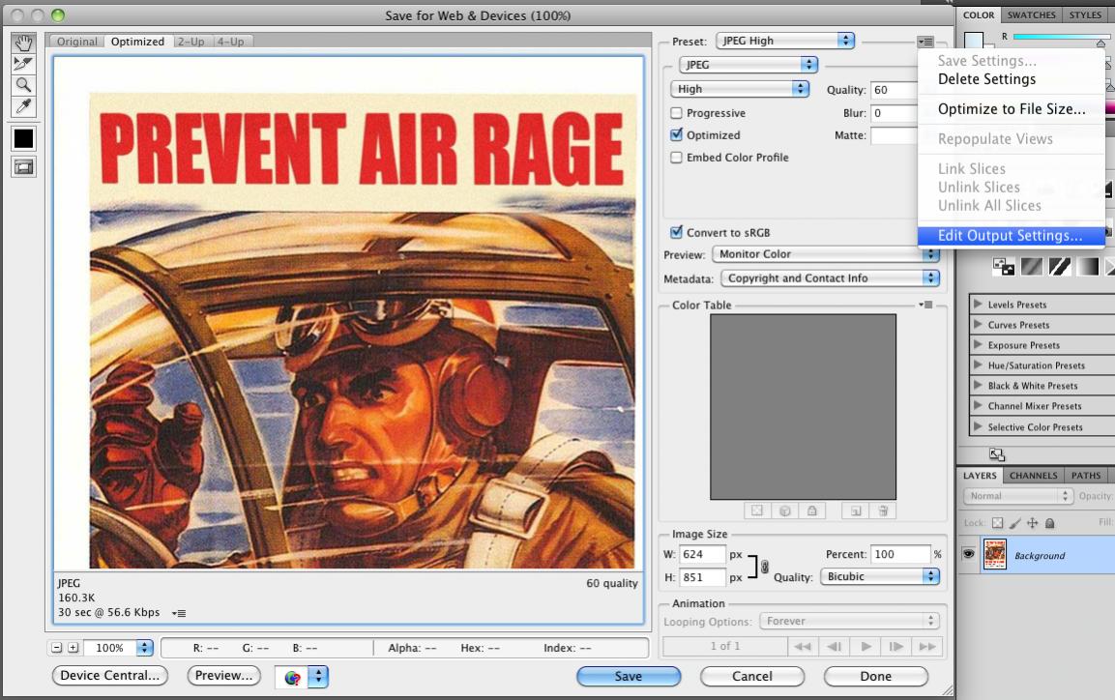Viewport: 1115px width, 700px height.
Task: Click the zoom out minus button
Action: [57, 648]
